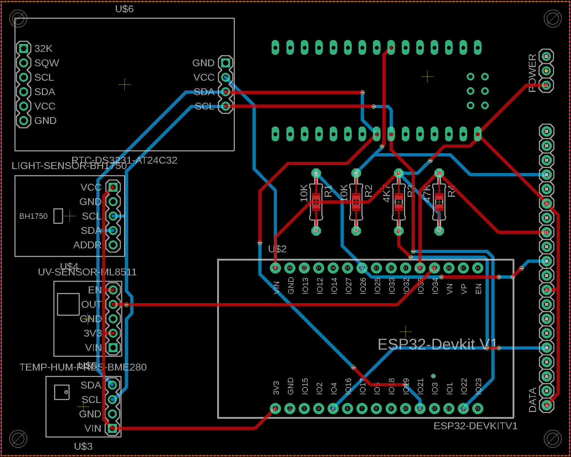Select the resistor R2 body
The width and height of the screenshot is (571, 457).
(x=356, y=202)
